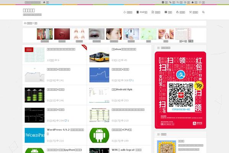Click the yellow 99 badge on the Alipay banner

199,85
